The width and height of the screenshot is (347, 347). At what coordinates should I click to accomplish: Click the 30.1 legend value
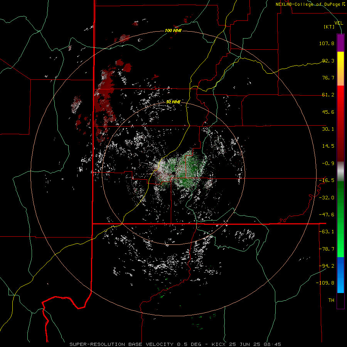tap(328, 129)
